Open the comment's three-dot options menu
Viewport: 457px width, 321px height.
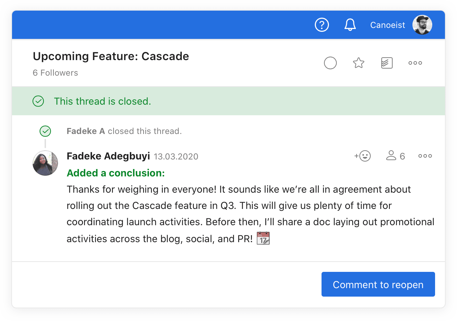[x=424, y=156]
